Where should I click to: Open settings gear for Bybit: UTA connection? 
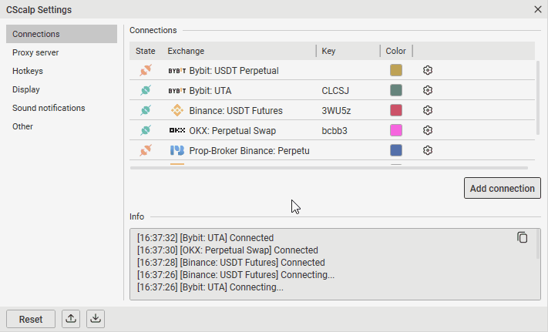tap(428, 90)
